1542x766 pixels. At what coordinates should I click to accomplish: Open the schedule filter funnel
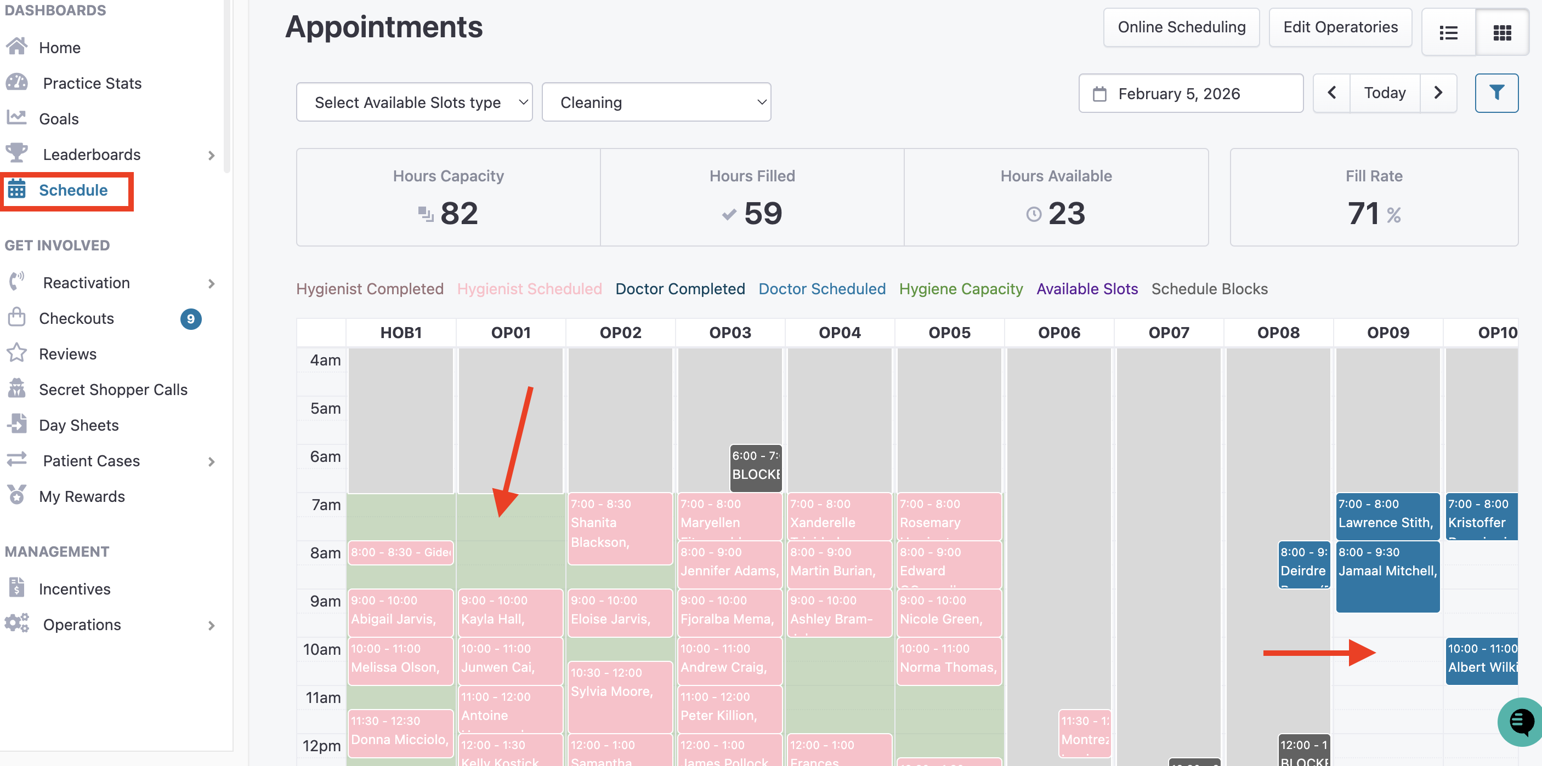[1496, 93]
